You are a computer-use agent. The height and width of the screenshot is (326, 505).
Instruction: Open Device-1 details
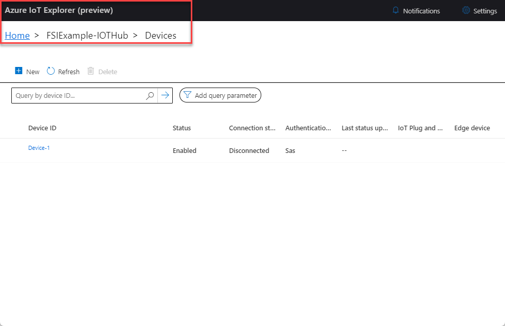coord(39,147)
